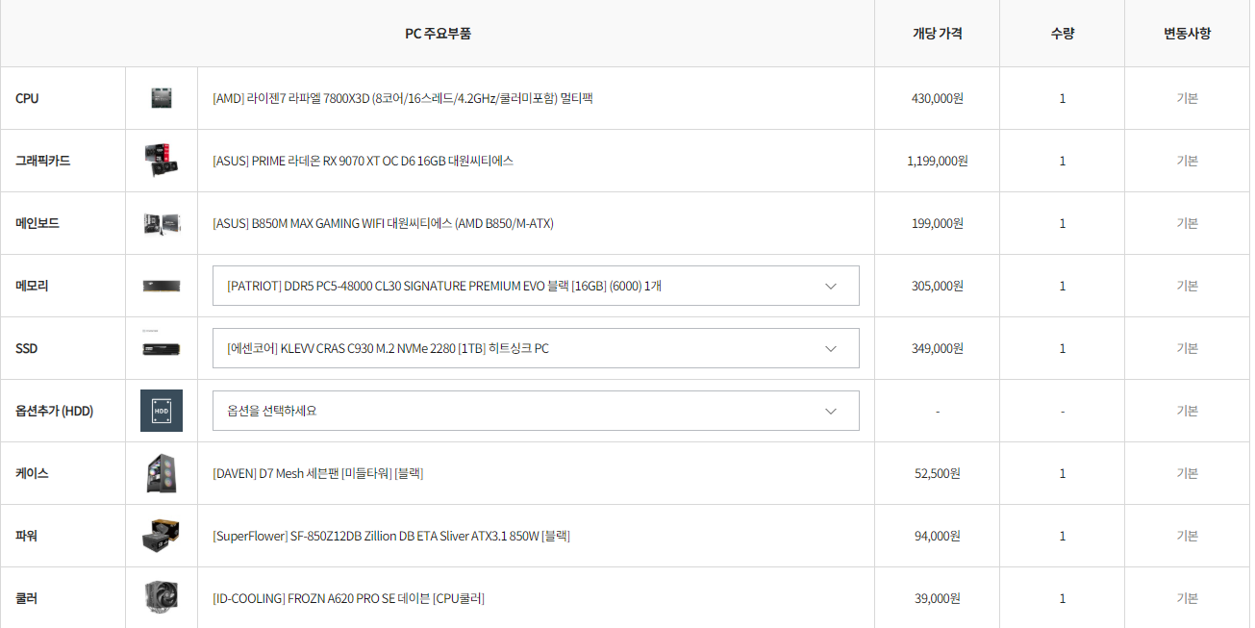Click the memory dropdown chevron arrow
This screenshot has height=628, width=1255.
point(831,286)
